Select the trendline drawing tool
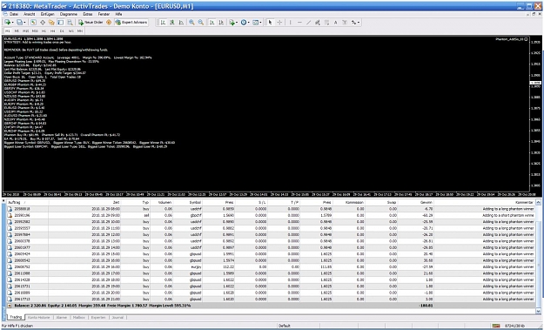544x330 pixels. tap(308, 23)
